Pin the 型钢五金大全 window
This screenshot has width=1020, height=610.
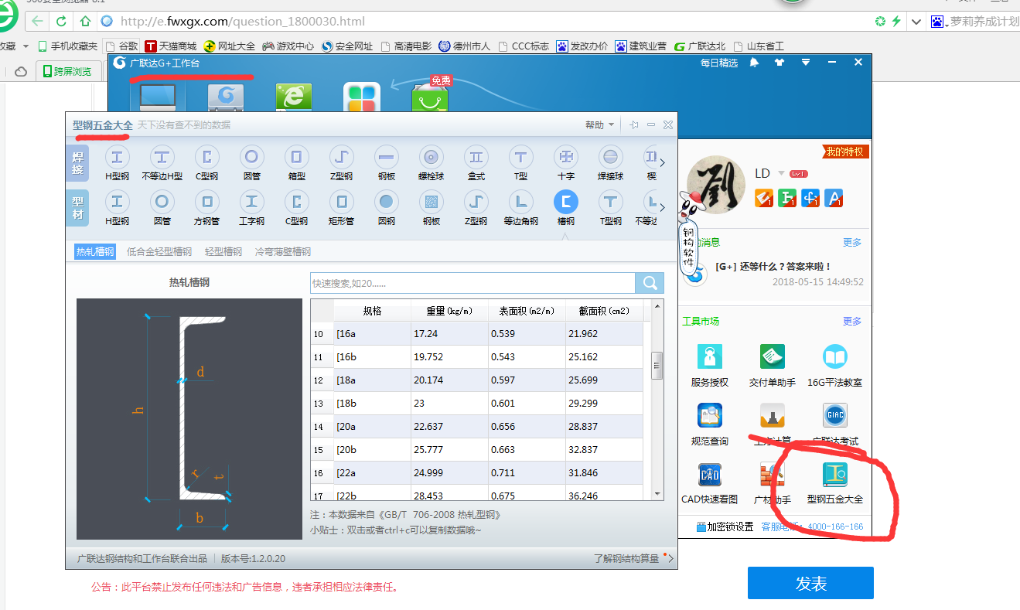(633, 125)
